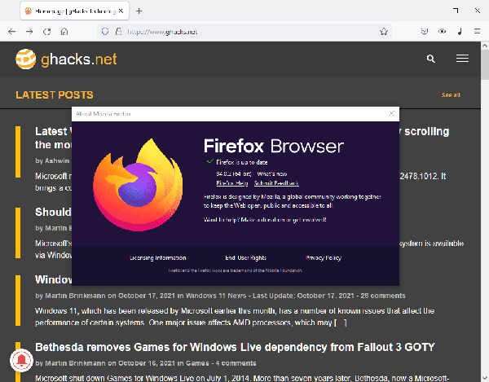Click the LATEST POSTS heading

tap(55, 95)
